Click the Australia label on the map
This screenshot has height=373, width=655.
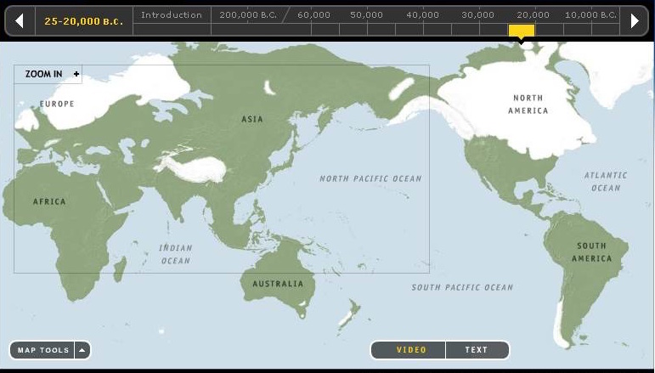278,284
